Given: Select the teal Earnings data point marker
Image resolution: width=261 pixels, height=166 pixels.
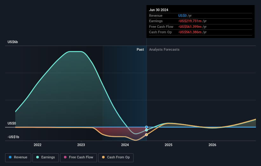Looking at the screenshot, I should point(147,130).
